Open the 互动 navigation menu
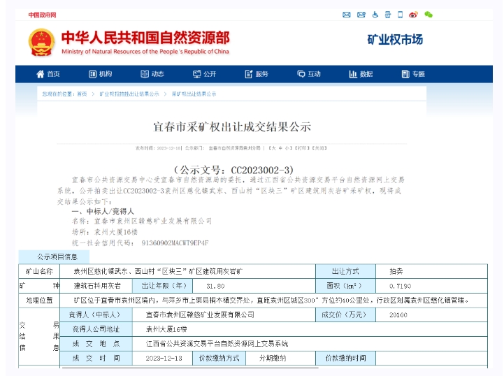Screen dimensions: 504x376 pos(309,74)
